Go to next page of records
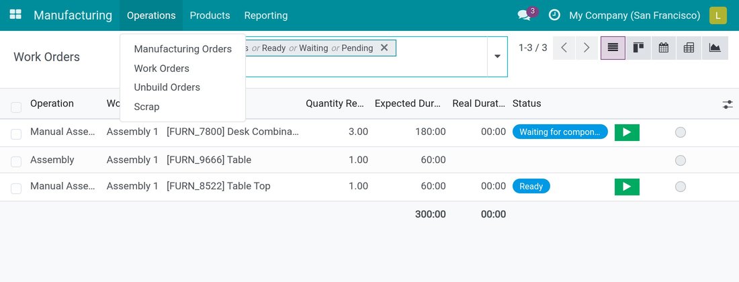Screen dimensions: 739x282 pos(586,48)
